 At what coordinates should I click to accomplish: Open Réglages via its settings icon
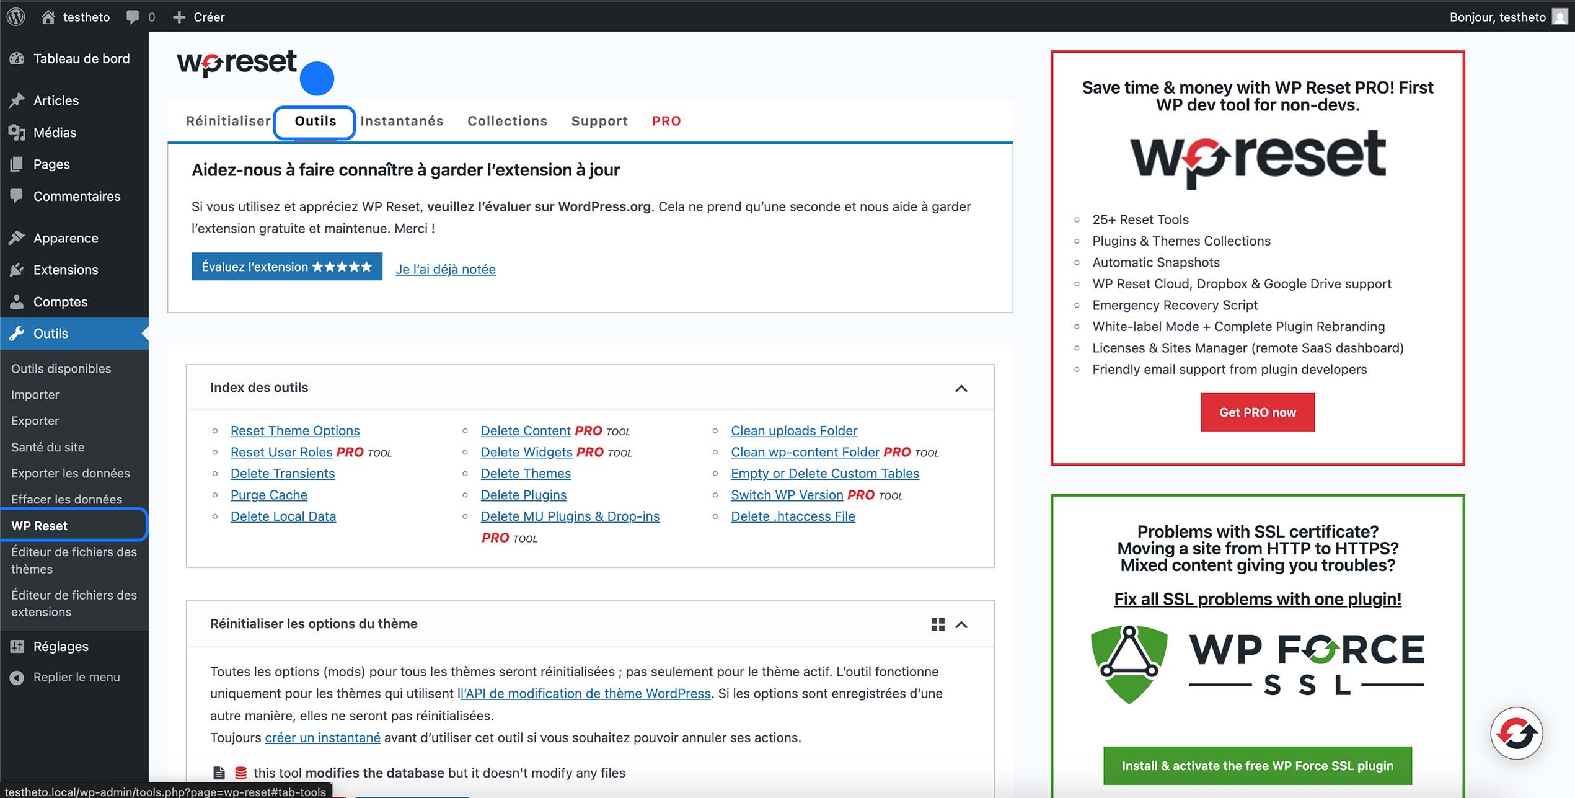click(17, 646)
